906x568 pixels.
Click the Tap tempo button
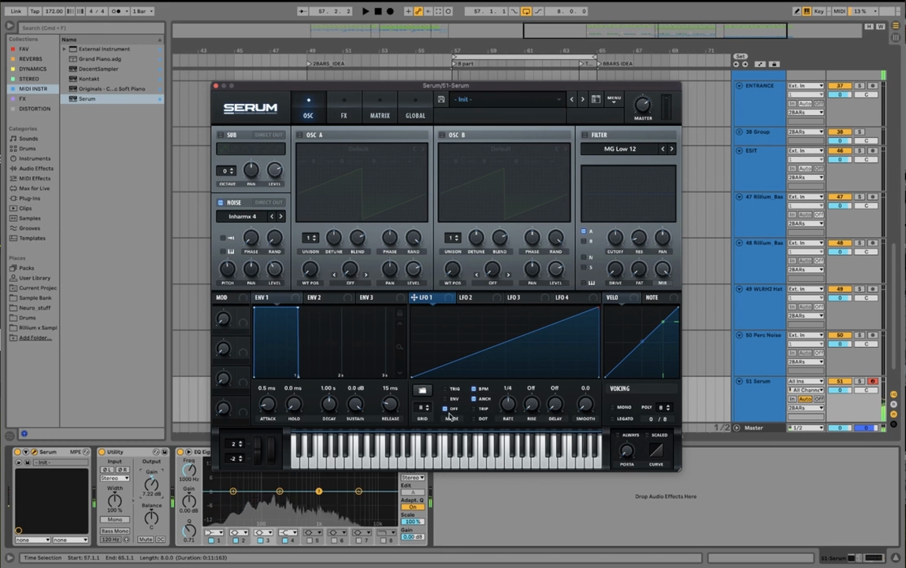[34, 11]
